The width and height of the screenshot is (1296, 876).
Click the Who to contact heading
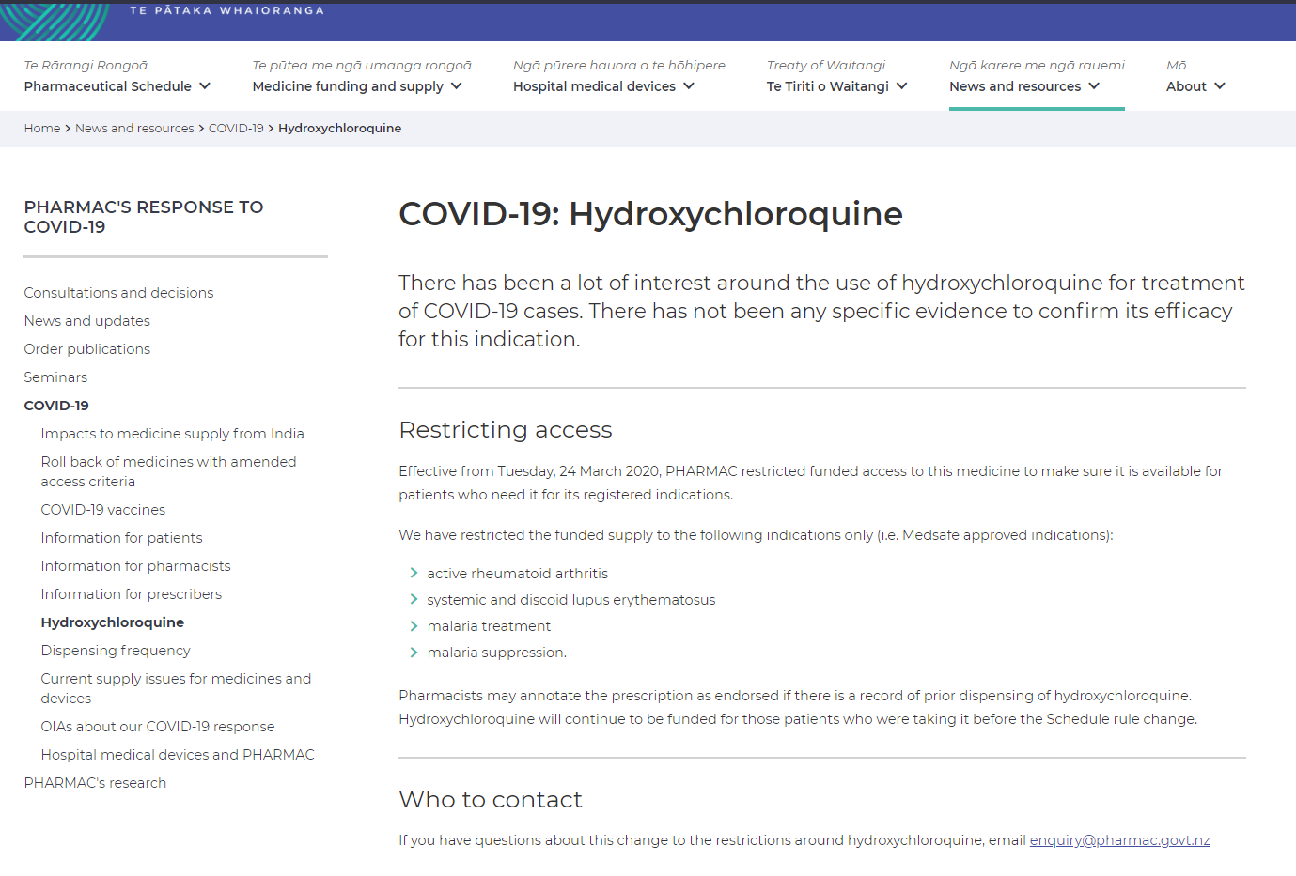(491, 800)
